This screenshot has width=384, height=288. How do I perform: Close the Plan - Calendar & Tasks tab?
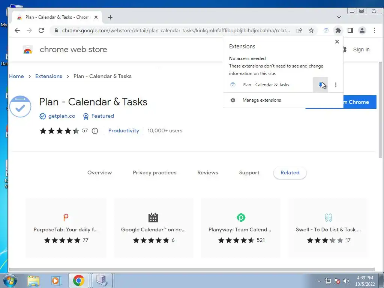coord(96,17)
